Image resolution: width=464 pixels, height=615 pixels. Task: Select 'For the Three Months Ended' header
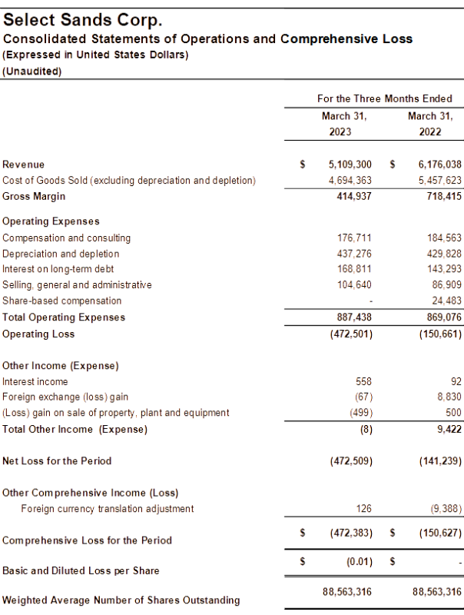coord(385,98)
